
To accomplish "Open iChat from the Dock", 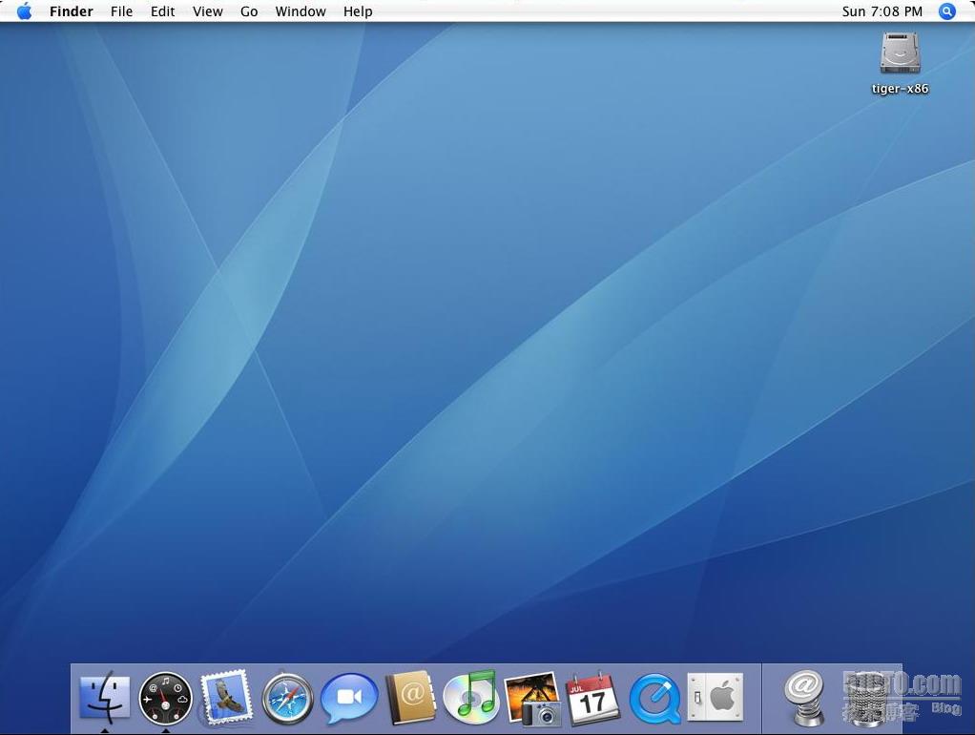I will point(349,699).
